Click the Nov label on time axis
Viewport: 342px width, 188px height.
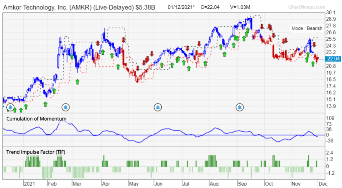pyautogui.click(x=296, y=184)
